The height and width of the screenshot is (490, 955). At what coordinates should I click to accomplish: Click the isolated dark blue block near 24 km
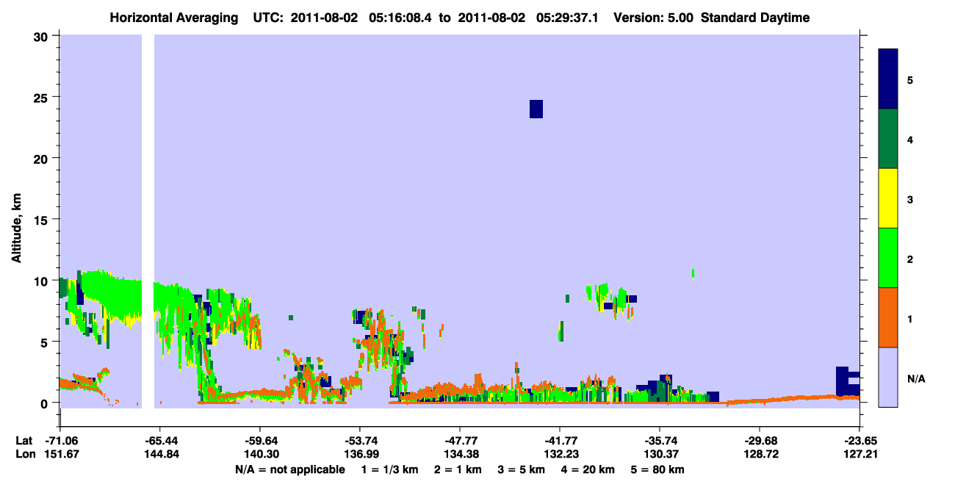point(536,109)
